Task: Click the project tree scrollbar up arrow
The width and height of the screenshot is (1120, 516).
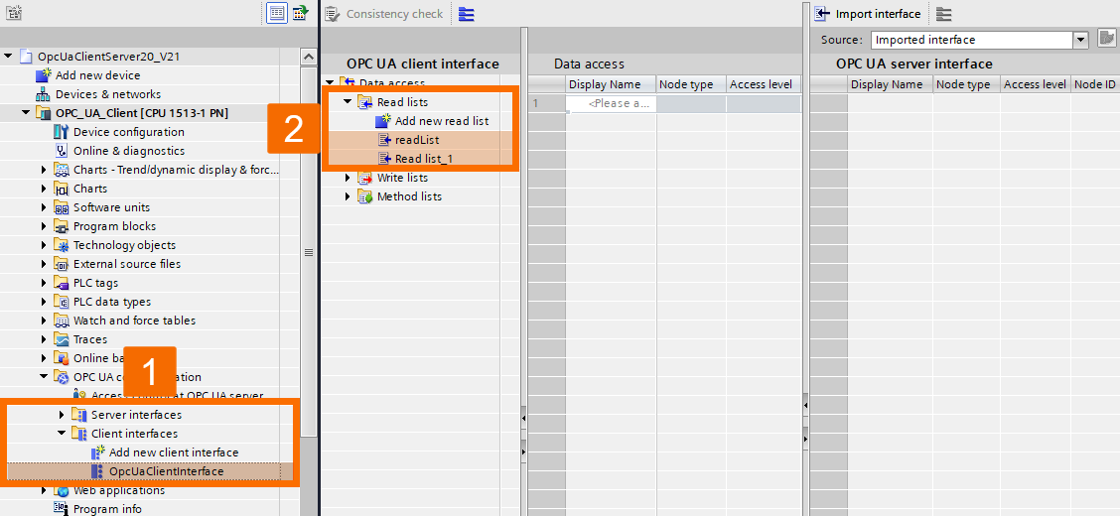Action: (309, 57)
